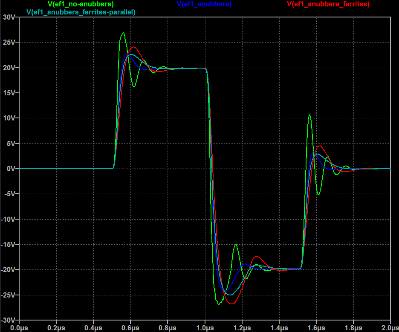The image size is (399, 332).
Task: Click the 10V label on the vertical axis
Action: point(9,118)
